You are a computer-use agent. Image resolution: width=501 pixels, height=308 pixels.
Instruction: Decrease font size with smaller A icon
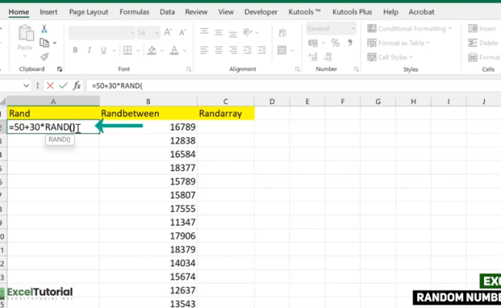tap(183, 32)
